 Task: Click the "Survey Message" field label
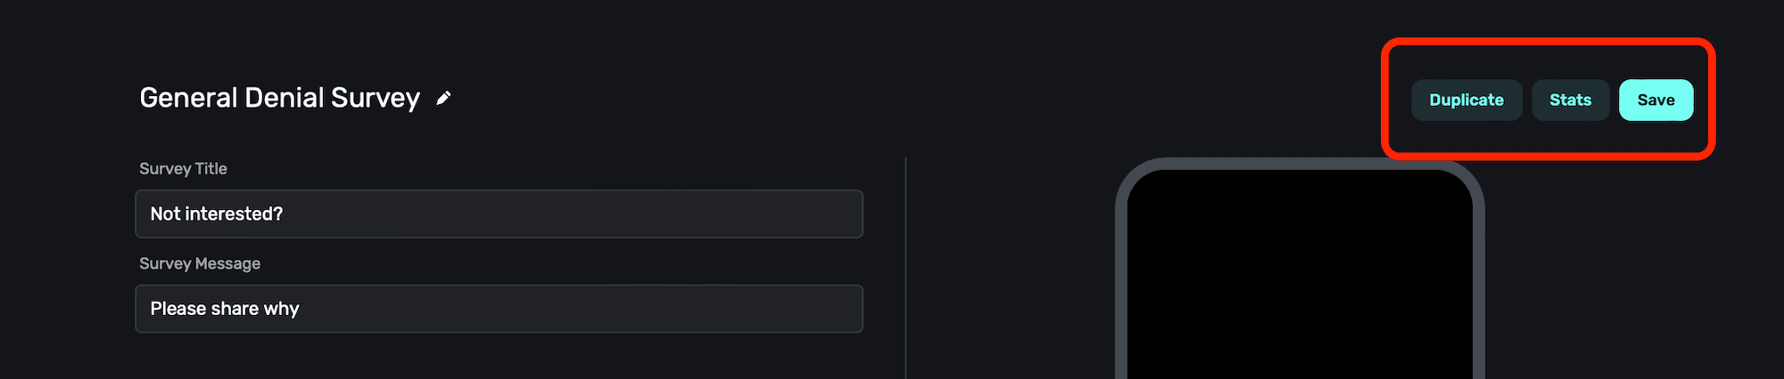(x=200, y=264)
